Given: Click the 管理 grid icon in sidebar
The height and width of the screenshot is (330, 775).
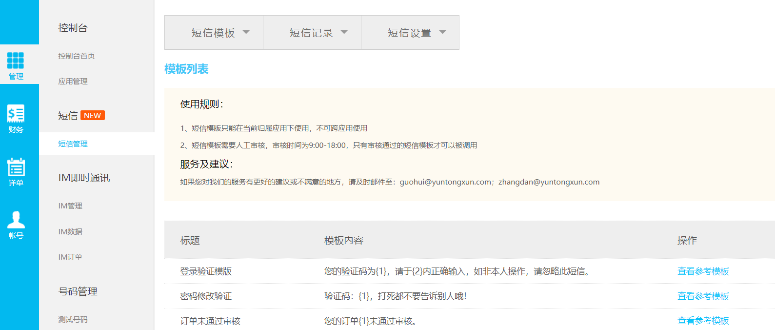Looking at the screenshot, I should [x=16, y=61].
